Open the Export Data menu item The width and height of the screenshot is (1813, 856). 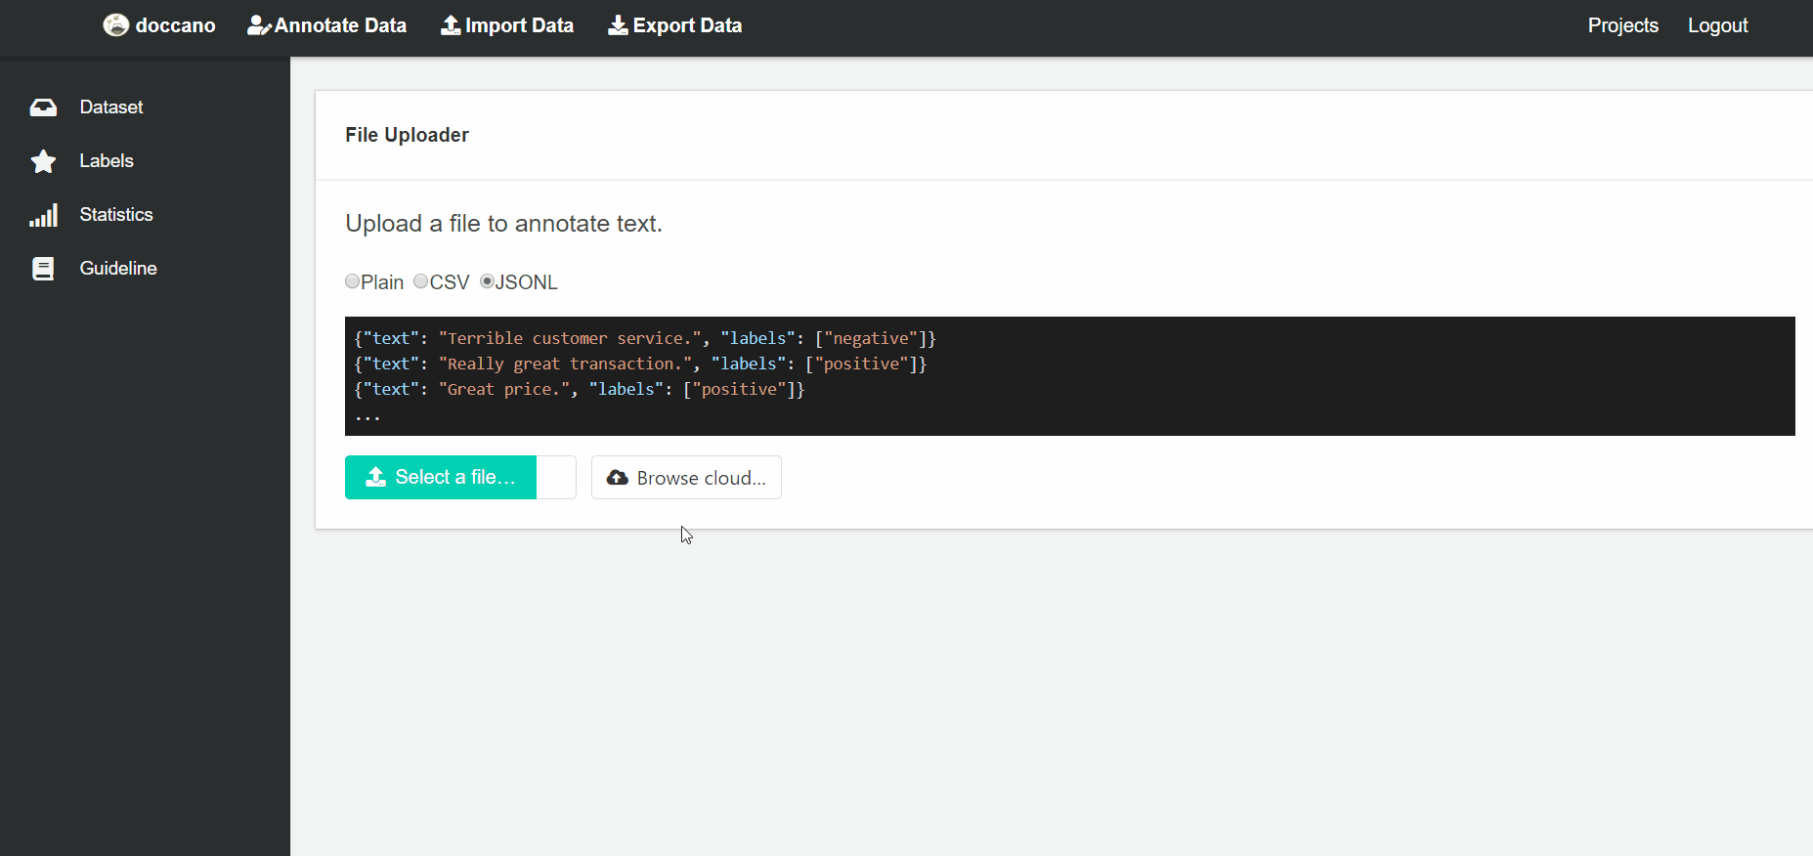pos(674,25)
